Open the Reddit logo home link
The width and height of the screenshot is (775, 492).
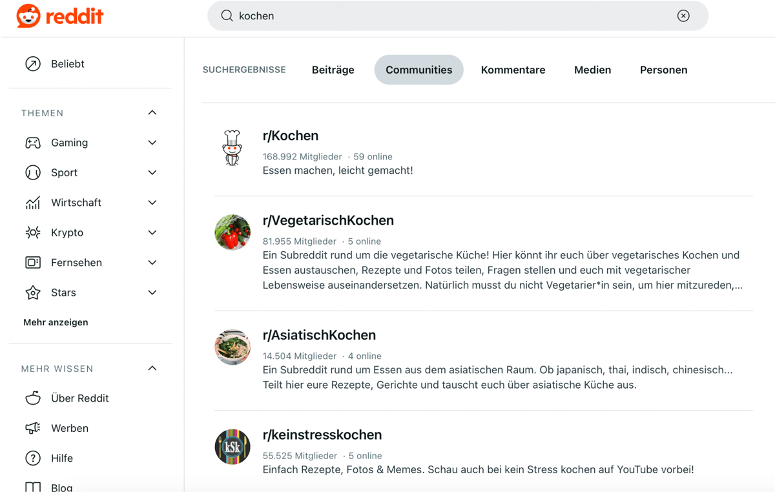coord(60,16)
